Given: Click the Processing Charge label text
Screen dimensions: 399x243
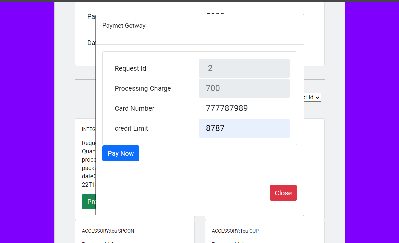Looking at the screenshot, I should [x=143, y=88].
